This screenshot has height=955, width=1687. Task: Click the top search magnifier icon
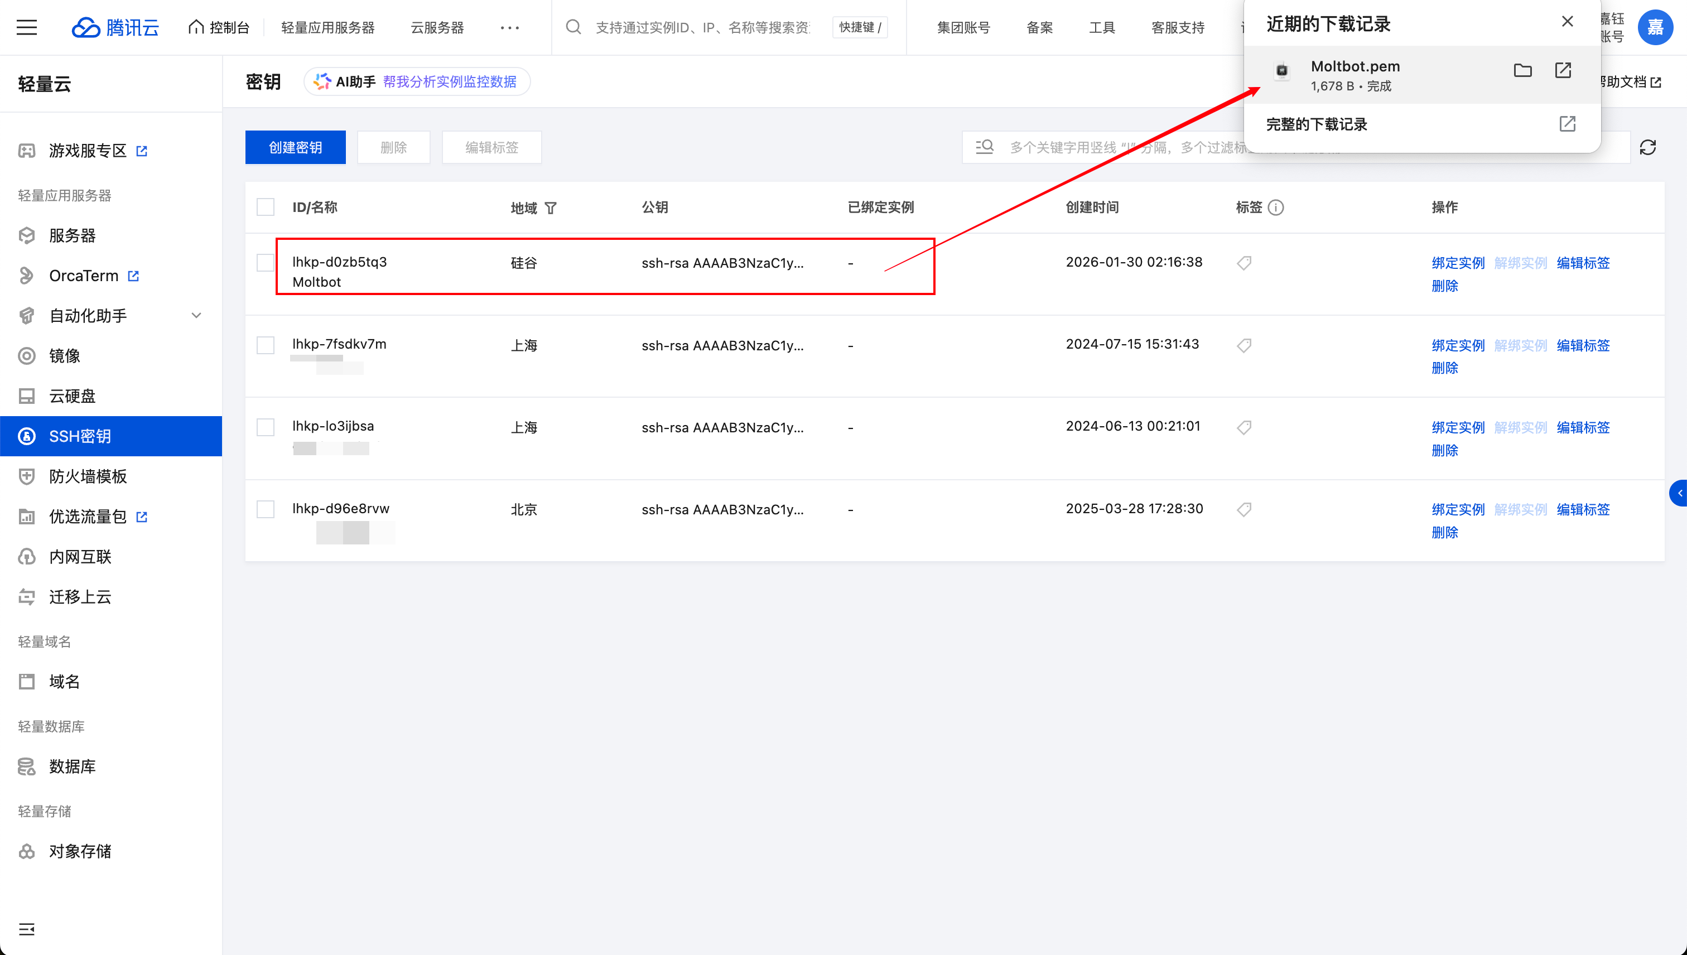pos(574,27)
